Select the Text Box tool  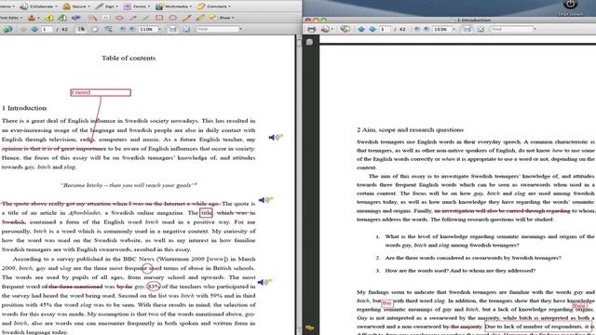click(x=105, y=18)
